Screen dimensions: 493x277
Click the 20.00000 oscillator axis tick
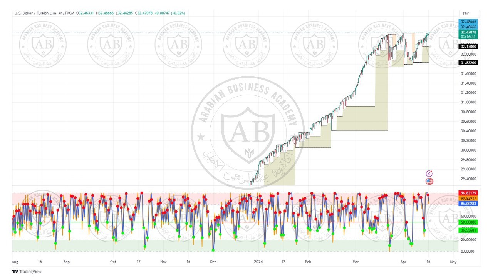tap(469, 240)
